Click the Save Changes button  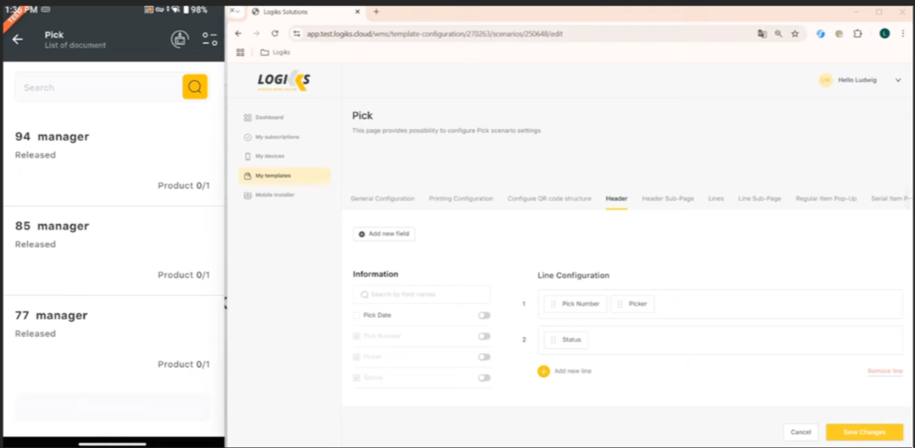tap(864, 432)
